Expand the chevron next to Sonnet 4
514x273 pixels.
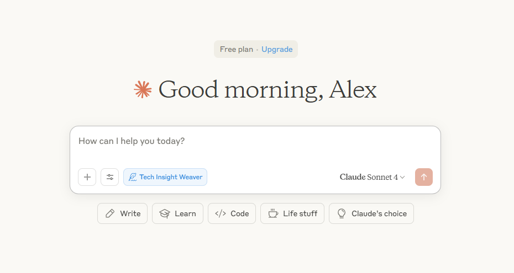[x=402, y=178]
